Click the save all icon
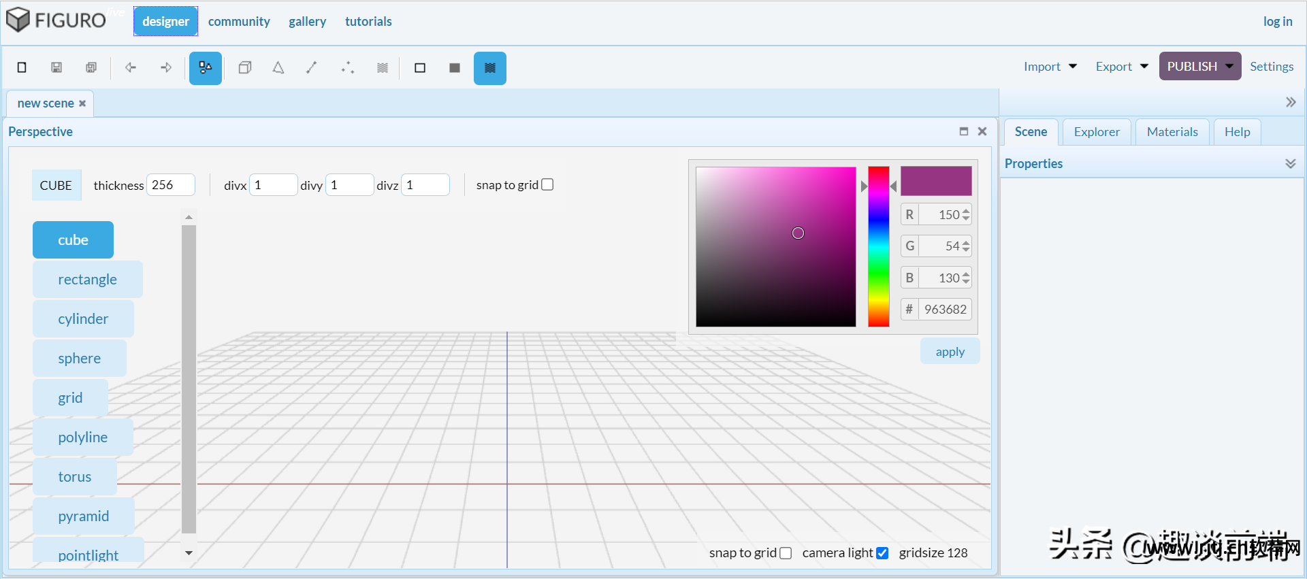This screenshot has width=1307, height=579. [x=91, y=67]
